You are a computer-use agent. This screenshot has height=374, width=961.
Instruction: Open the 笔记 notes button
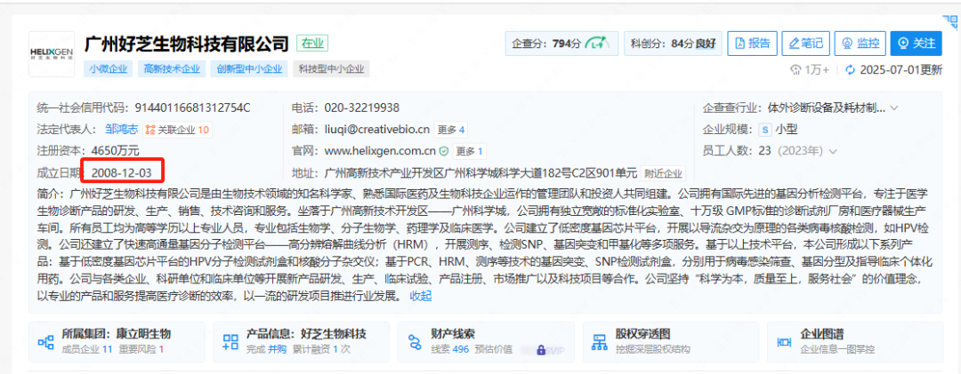[806, 43]
